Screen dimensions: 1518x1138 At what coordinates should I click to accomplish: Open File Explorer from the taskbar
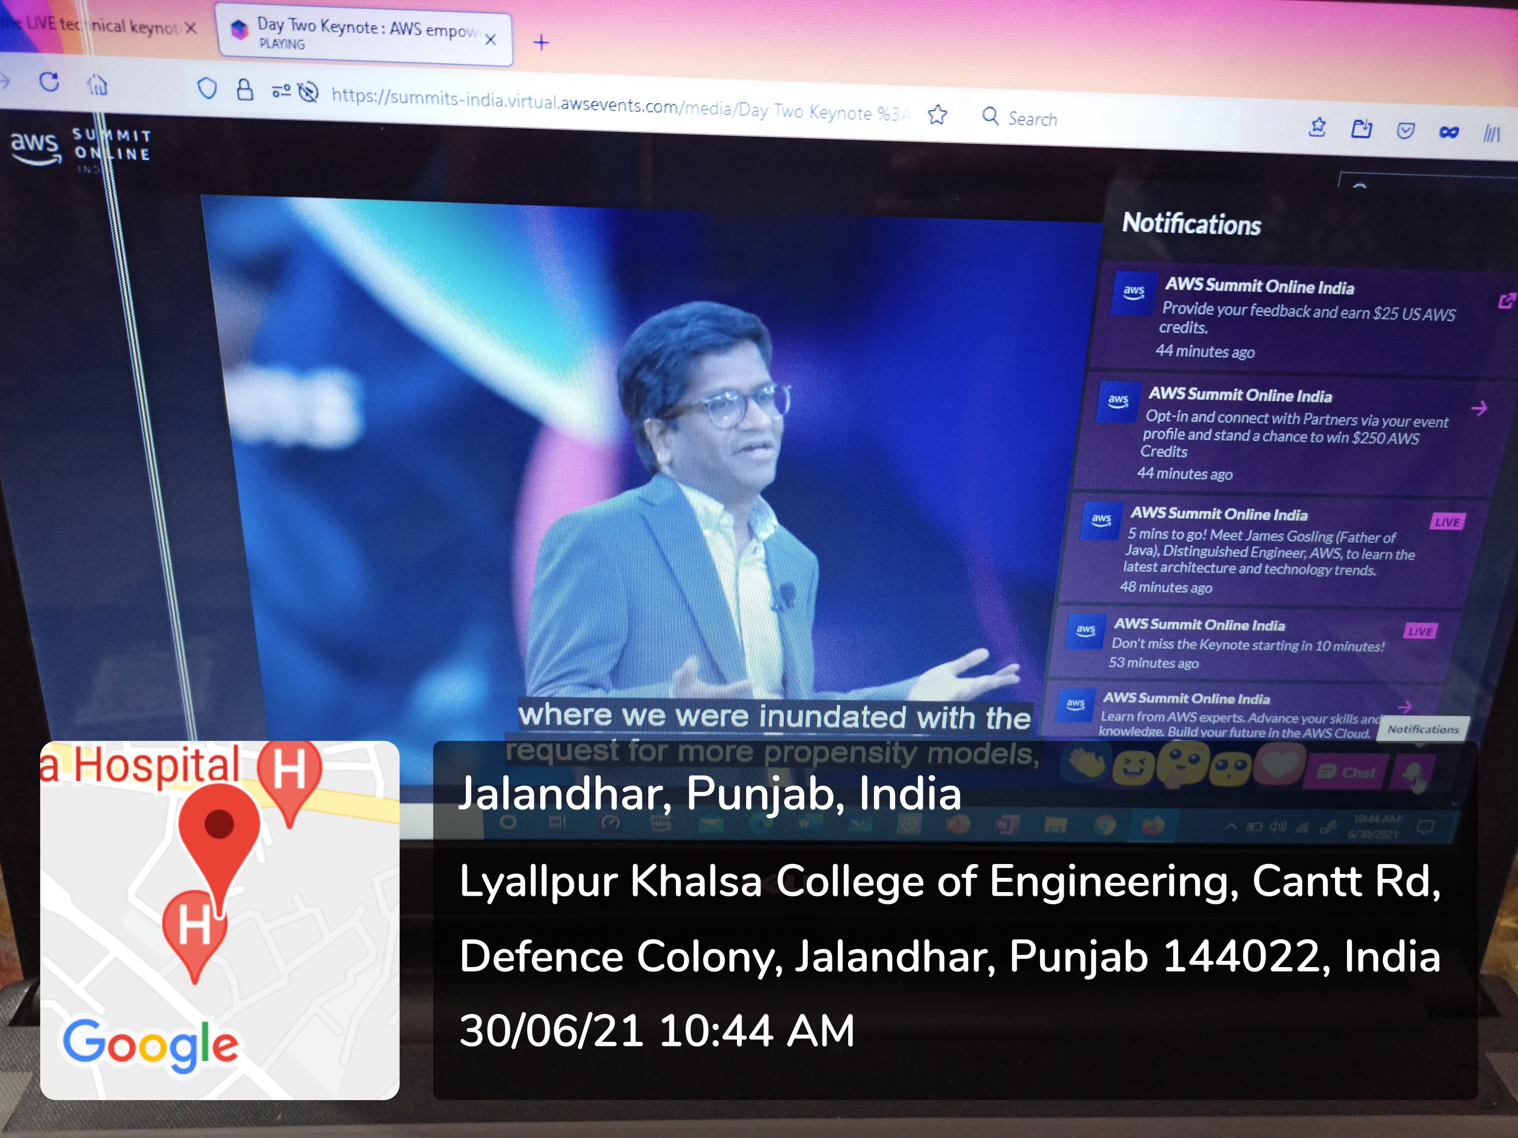click(x=1055, y=825)
